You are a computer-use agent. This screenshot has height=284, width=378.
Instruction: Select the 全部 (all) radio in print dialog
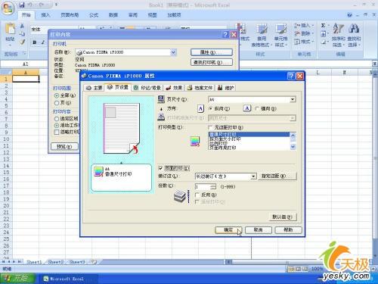click(x=57, y=95)
